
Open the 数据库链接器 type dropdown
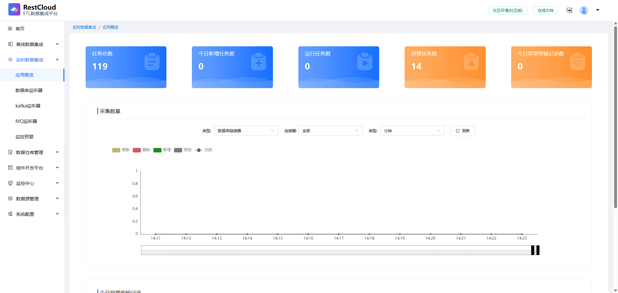pos(246,131)
